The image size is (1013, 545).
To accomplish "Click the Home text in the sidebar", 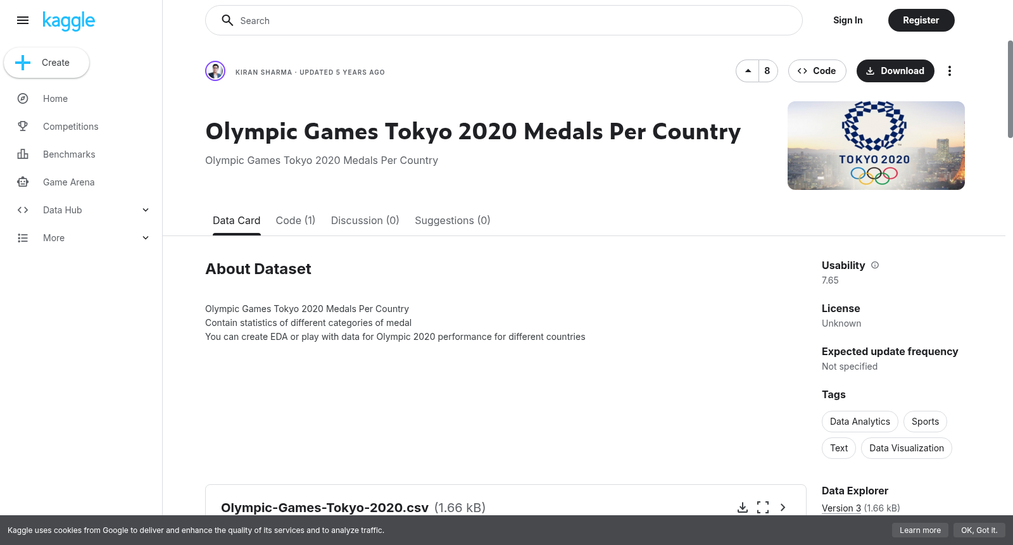I will [55, 99].
